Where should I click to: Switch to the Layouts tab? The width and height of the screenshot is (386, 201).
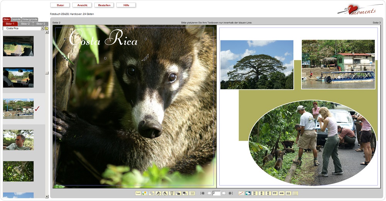(x=16, y=19)
